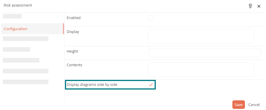Focus the Display text box
This screenshot has width=266, height=110.
(x=201, y=36)
